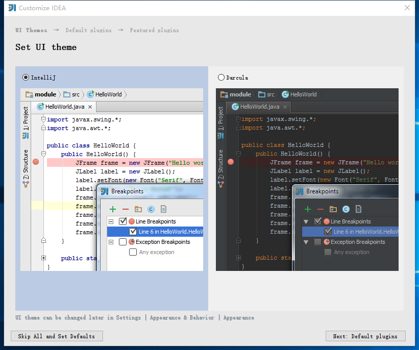The height and width of the screenshot is (350, 419).
Task: Click the Structure tool icon in Darcula preview sidebar
Action: (220, 184)
